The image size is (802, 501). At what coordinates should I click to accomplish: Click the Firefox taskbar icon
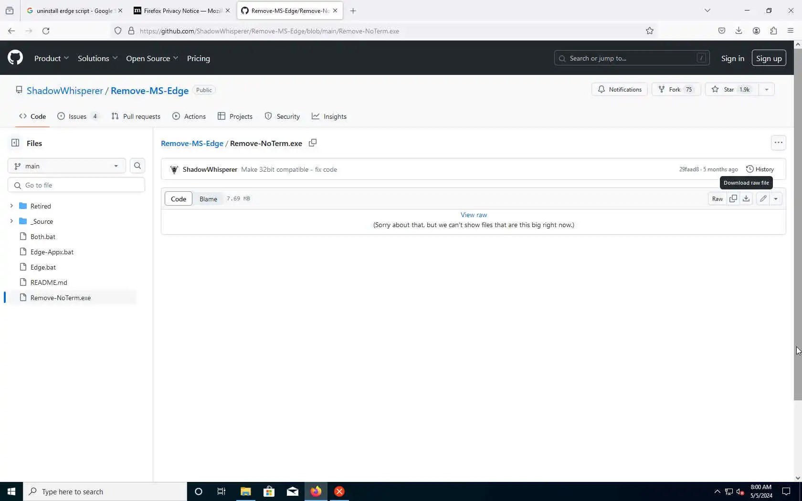pyautogui.click(x=316, y=491)
